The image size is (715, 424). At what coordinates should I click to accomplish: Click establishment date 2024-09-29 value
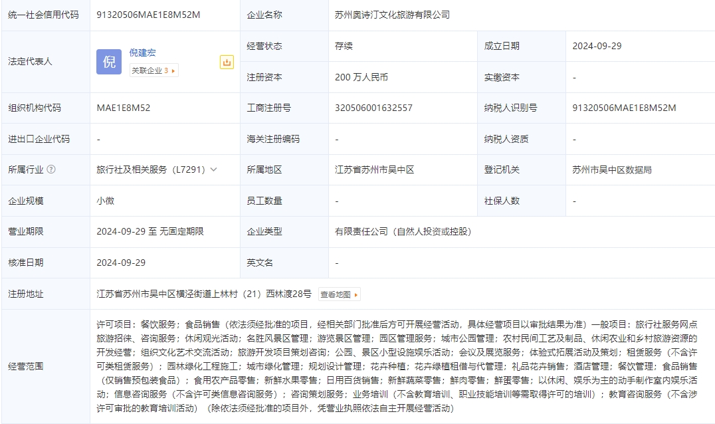[x=597, y=46]
